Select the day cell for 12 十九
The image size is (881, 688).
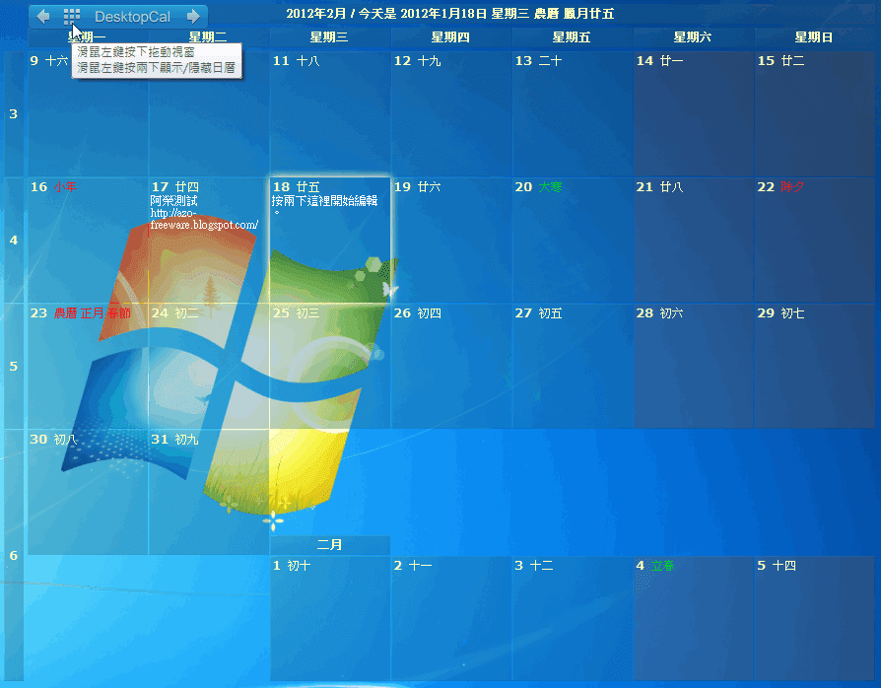click(451, 114)
